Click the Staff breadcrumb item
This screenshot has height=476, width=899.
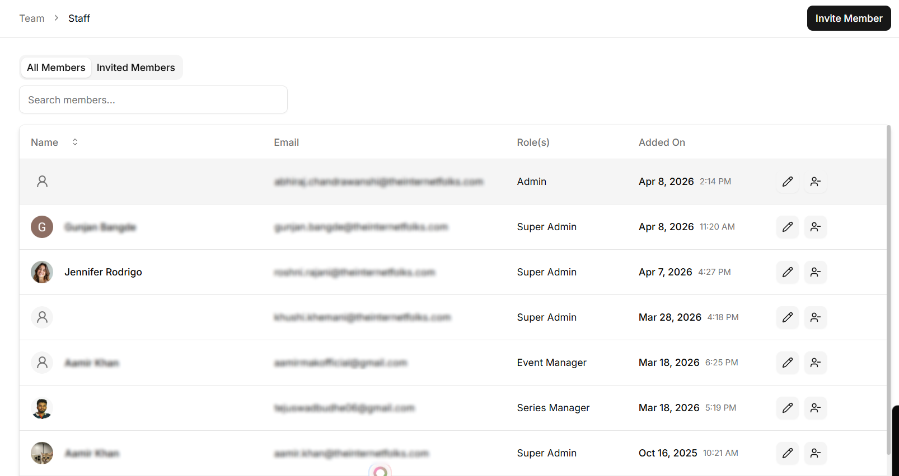point(79,18)
